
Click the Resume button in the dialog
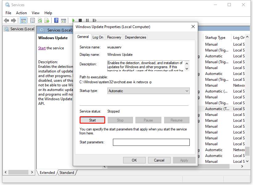(176, 120)
